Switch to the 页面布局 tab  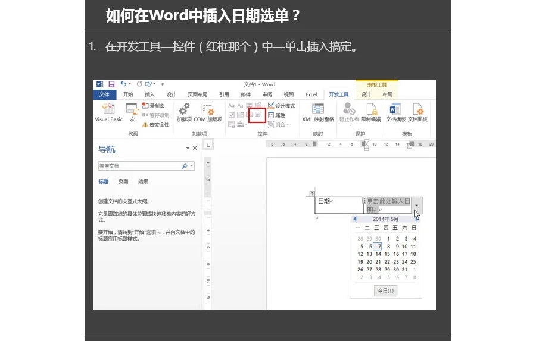click(198, 94)
